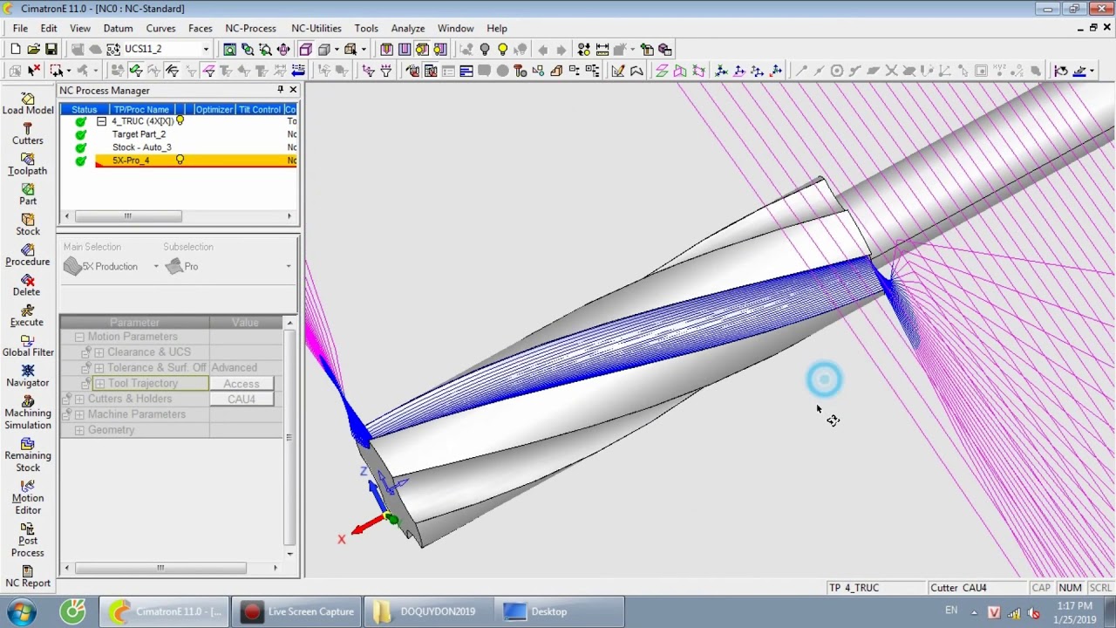Open the NC-Process menu

[250, 29]
